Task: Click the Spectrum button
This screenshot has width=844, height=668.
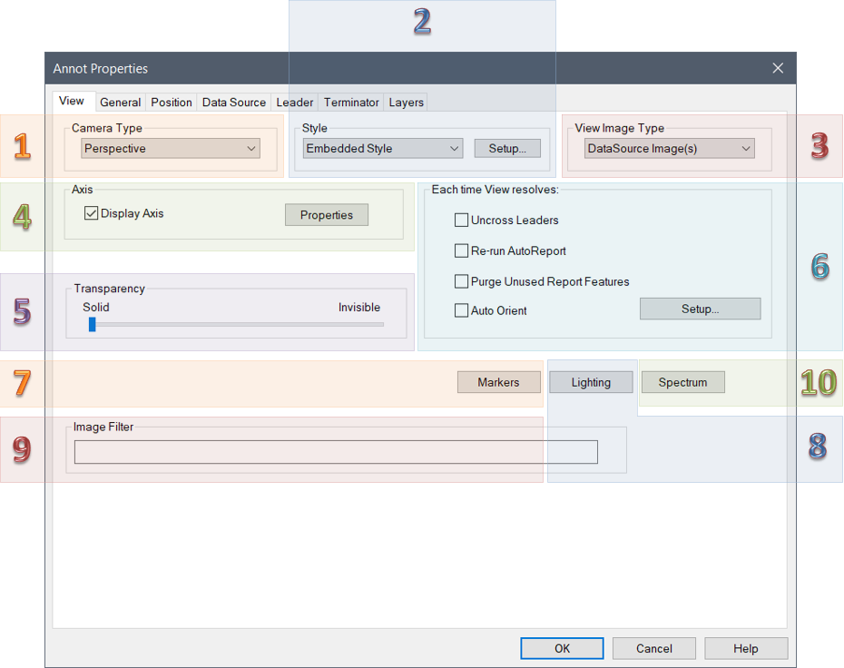Action: point(682,383)
